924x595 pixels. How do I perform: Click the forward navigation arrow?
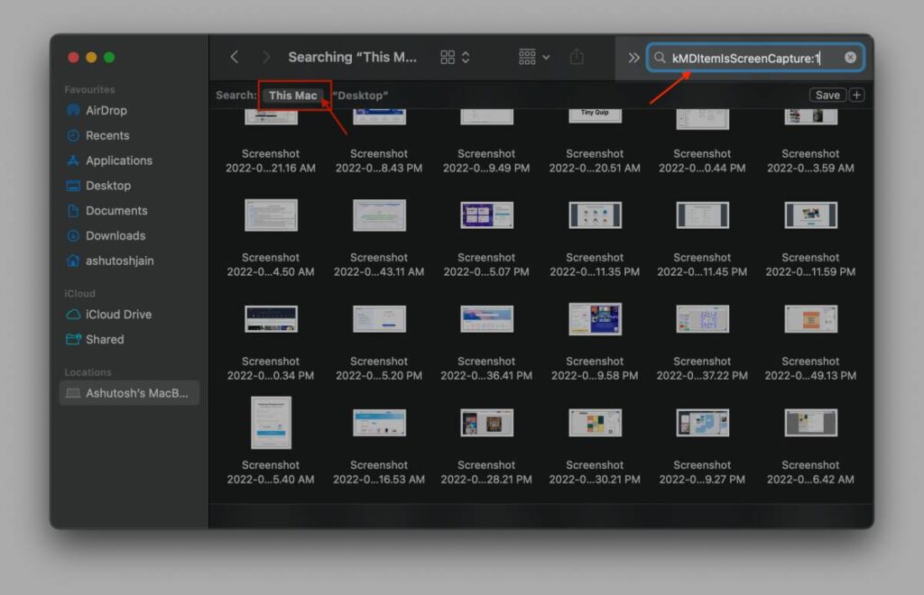click(265, 57)
